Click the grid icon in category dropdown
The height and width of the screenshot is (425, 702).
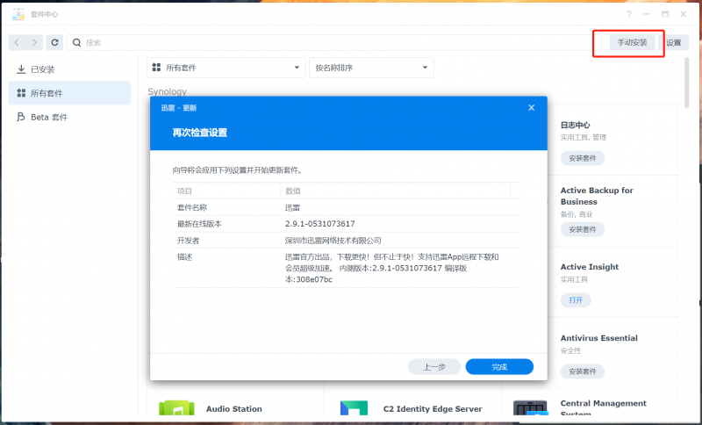[x=156, y=68]
